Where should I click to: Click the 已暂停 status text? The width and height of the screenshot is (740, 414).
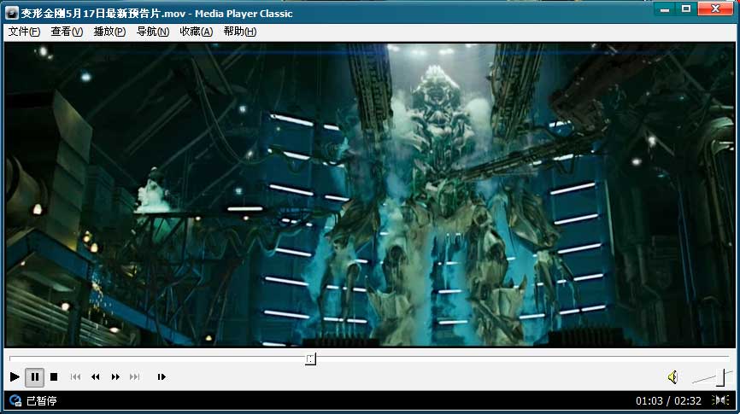(42, 401)
